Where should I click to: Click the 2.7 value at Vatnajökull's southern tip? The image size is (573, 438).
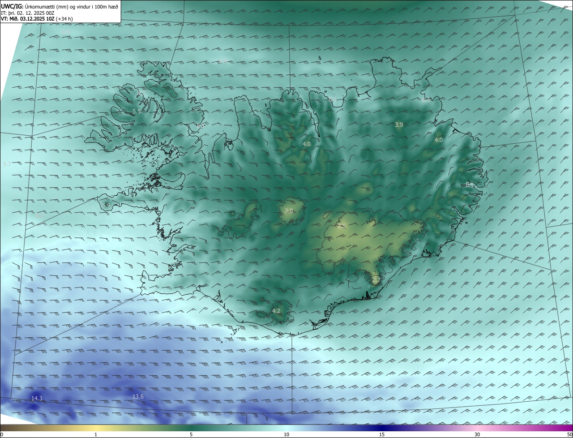[376, 280]
